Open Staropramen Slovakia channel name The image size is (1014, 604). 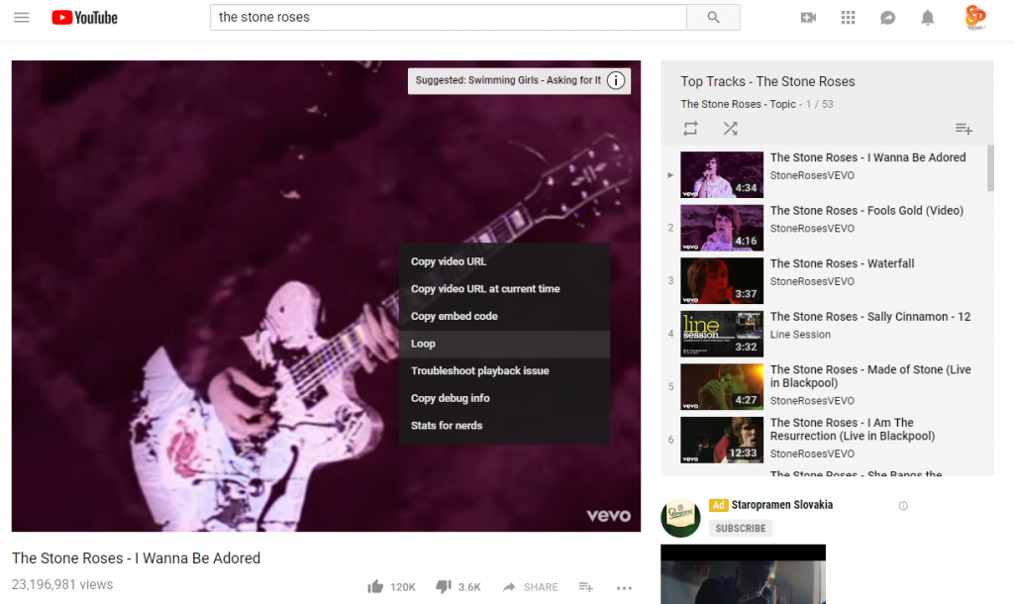[782, 504]
